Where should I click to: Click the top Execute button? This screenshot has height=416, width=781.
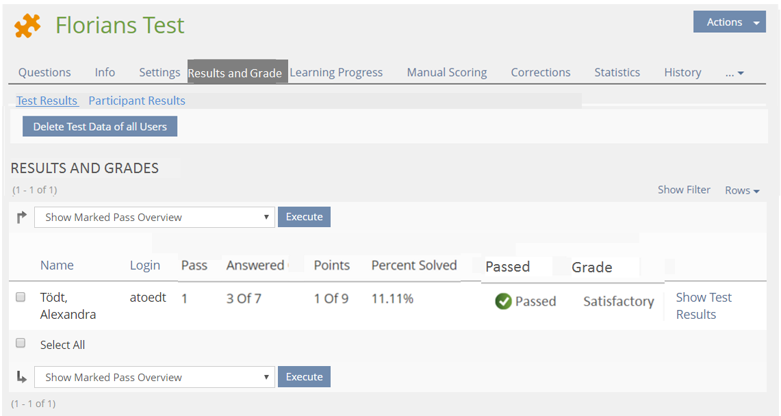point(304,217)
